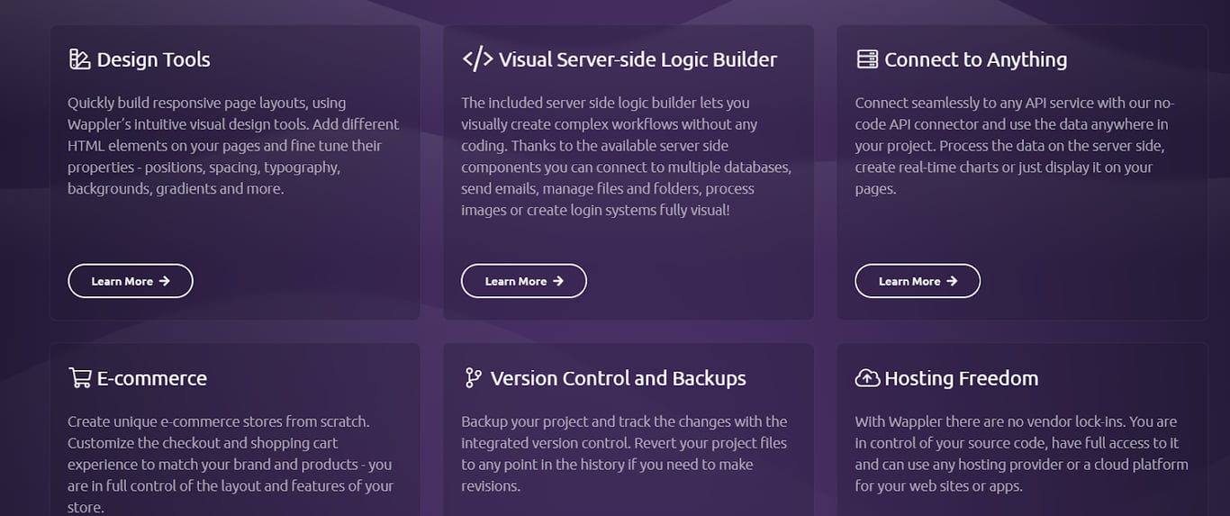Click the paragraph starting 'With Wappler there are no vendor'

[1021, 454]
